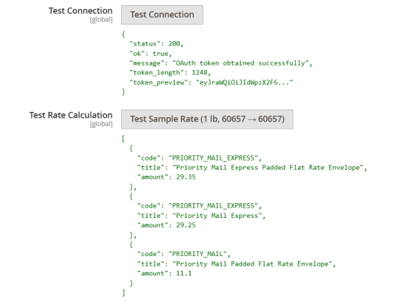Select the "Test Connection" field label
Viewport: 413px width, 301px height.
tap(80, 11)
